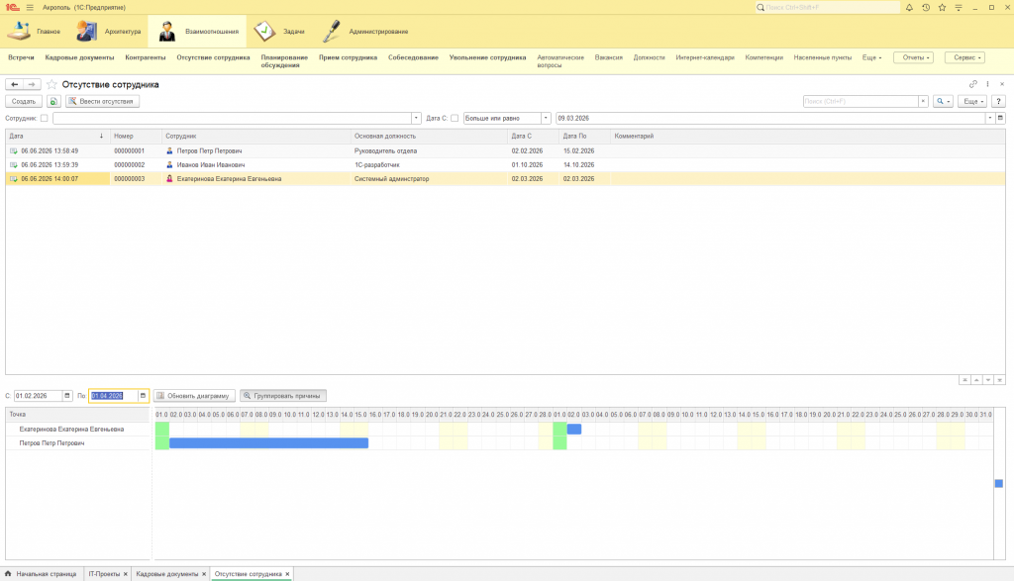This screenshot has height=581, width=1014.
Task: Open the history clock icon in title bar
Action: [926, 8]
